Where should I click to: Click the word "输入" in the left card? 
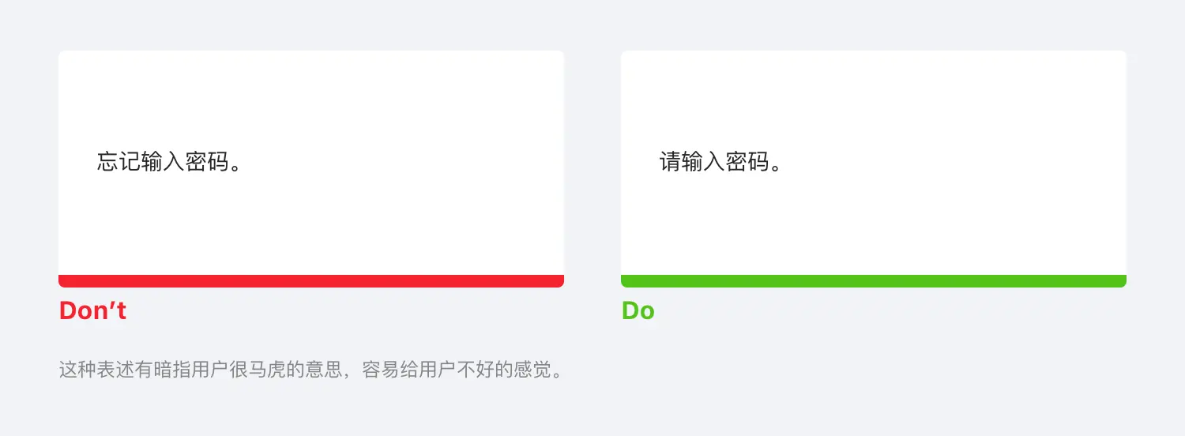163,162
